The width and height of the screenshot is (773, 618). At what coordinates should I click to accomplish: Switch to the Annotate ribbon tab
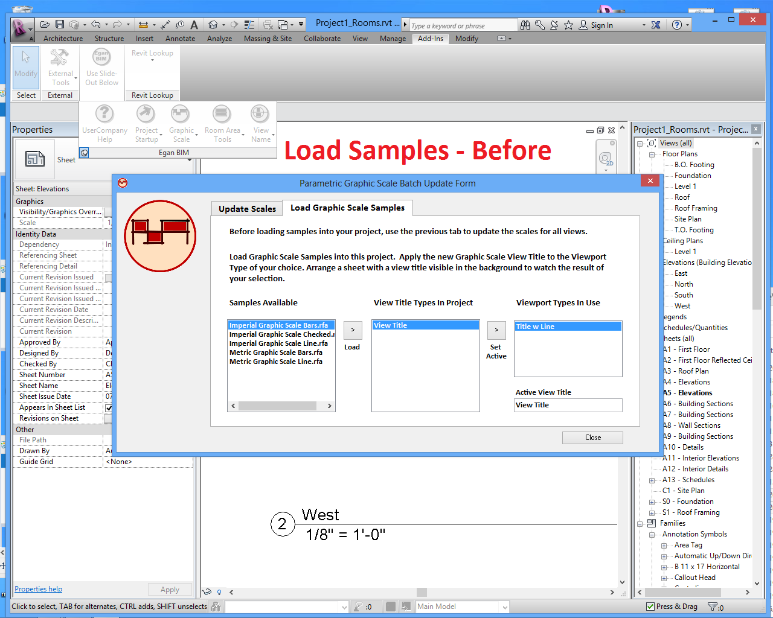(x=180, y=39)
